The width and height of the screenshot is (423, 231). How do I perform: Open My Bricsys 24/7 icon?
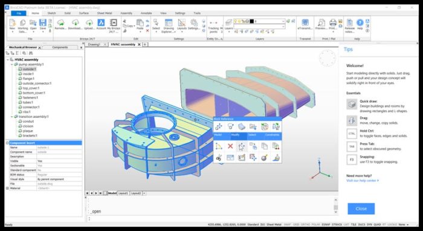pyautogui.click(x=114, y=22)
